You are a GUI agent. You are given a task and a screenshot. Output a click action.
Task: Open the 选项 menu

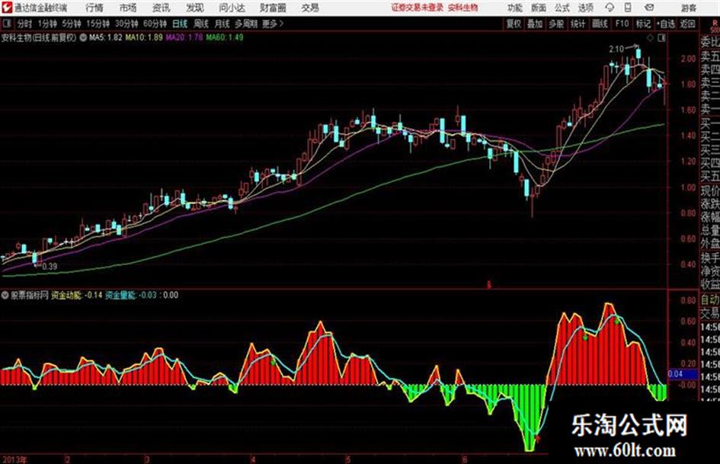coord(586,8)
